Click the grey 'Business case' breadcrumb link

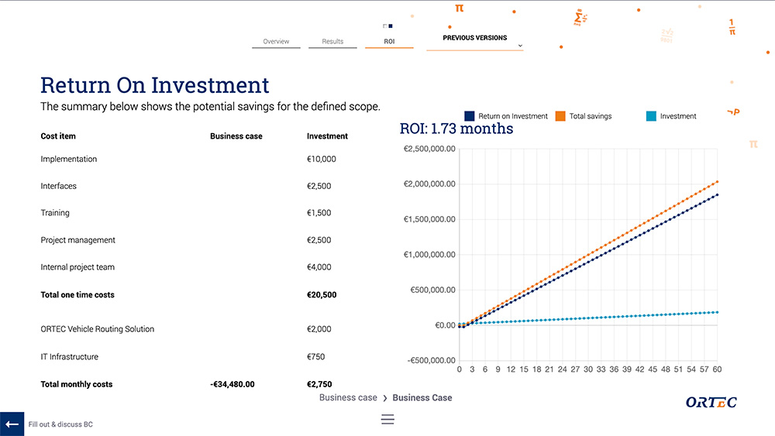pos(348,398)
